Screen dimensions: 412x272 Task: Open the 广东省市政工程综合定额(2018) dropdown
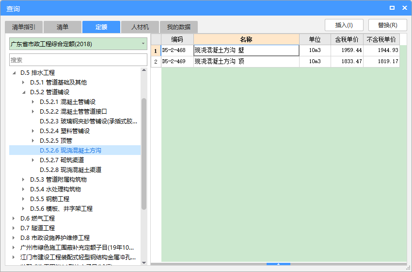click(78, 44)
